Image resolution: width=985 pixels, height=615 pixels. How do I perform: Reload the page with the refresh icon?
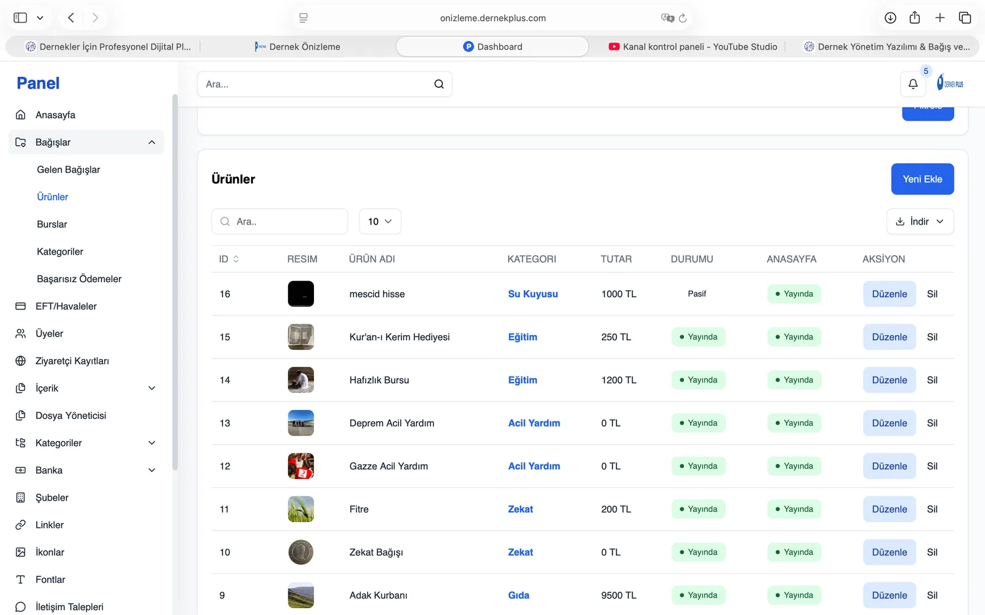pyautogui.click(x=683, y=18)
